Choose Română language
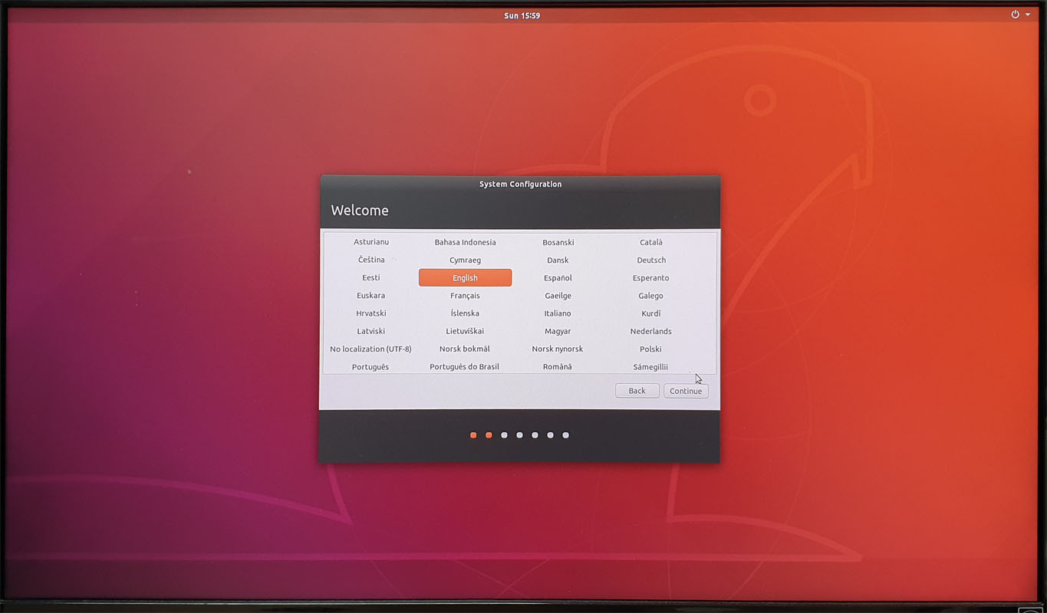The width and height of the screenshot is (1047, 613). click(x=558, y=366)
